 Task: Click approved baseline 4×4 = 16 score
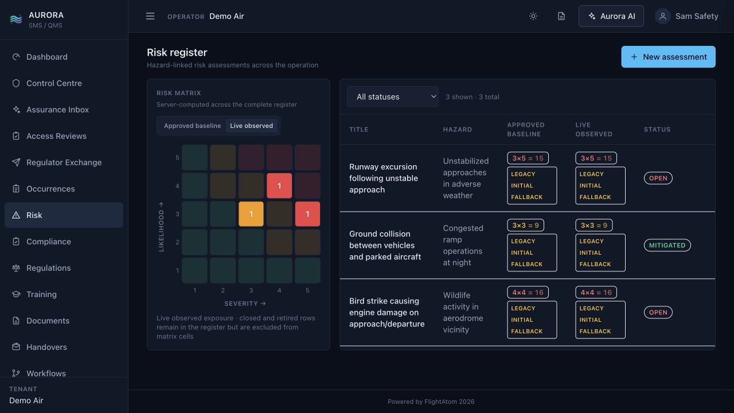(x=528, y=293)
